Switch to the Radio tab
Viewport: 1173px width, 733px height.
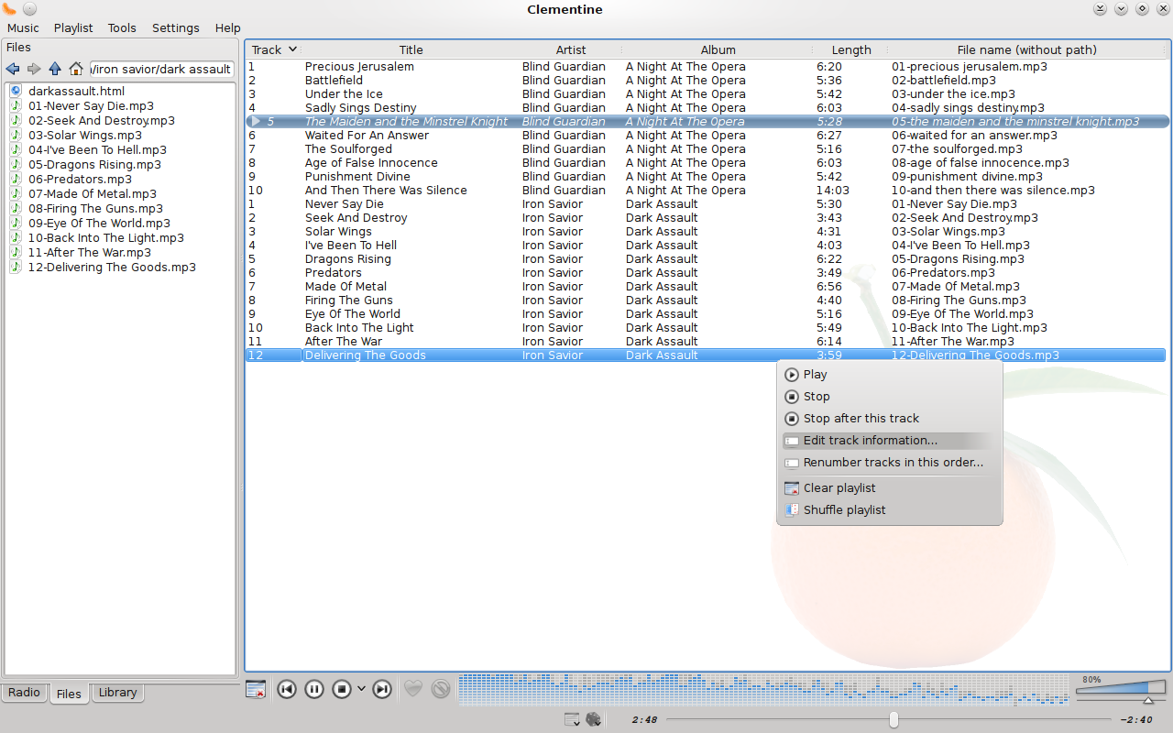click(24, 693)
